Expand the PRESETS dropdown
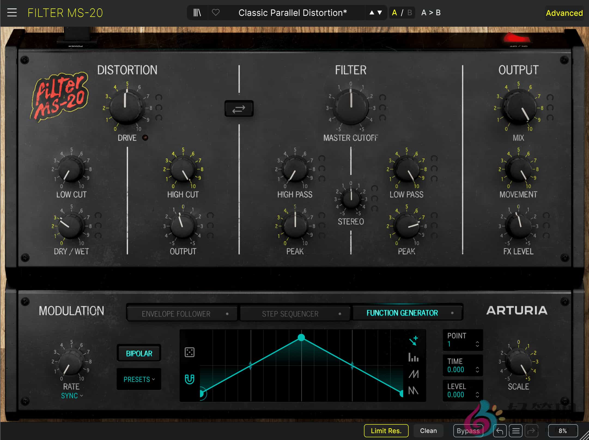 (x=139, y=379)
